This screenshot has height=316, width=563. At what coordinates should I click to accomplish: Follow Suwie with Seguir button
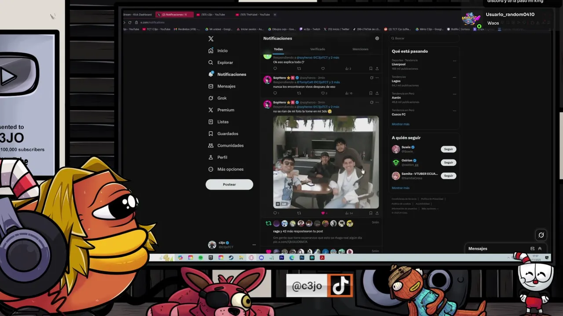[x=448, y=149]
